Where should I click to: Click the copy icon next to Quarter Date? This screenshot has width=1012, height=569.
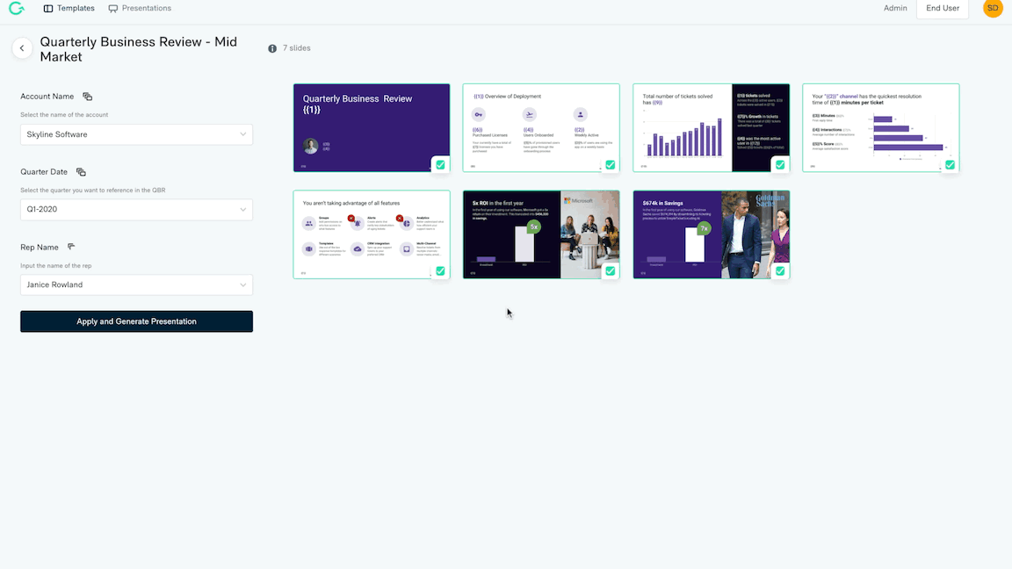click(81, 172)
